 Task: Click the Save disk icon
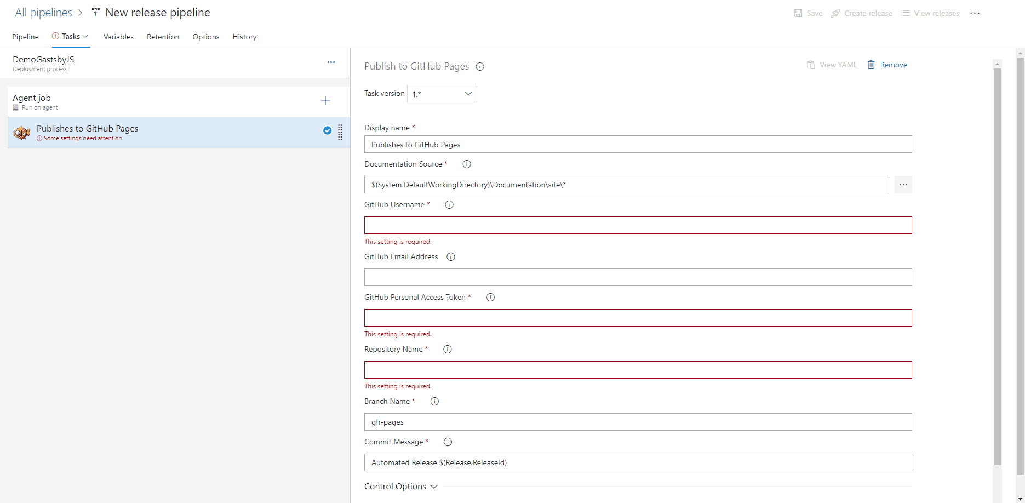798,13
